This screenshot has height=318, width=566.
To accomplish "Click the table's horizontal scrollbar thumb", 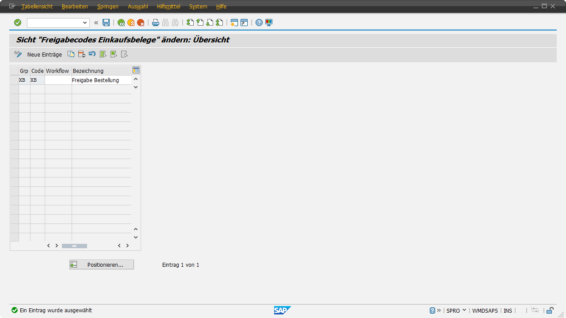I will 74,246.
